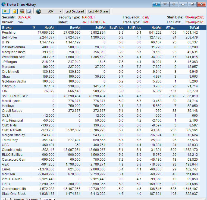
Task: Select the Wealthhub Sec broker row
Action: (x=100, y=57)
